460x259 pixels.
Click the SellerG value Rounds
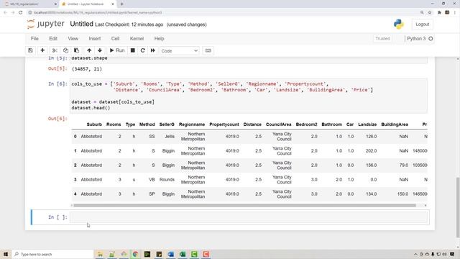point(167,180)
